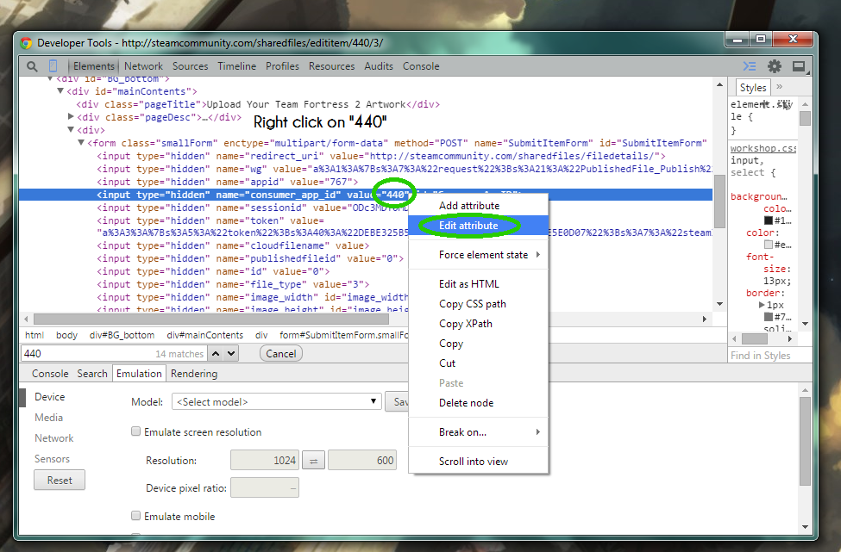Enable Emulate mobile checkbox
This screenshot has height=552, width=841.
tap(136, 516)
